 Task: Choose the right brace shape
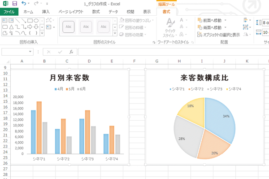coord(36,33)
